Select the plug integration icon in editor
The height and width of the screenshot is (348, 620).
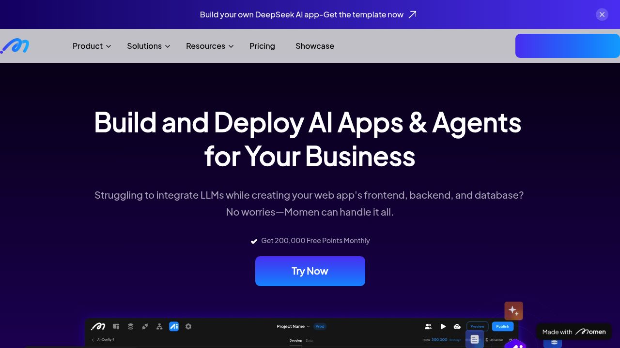pyautogui.click(x=145, y=327)
